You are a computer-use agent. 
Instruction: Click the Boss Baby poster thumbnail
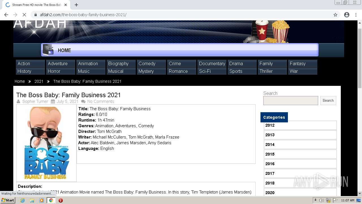click(x=46, y=143)
